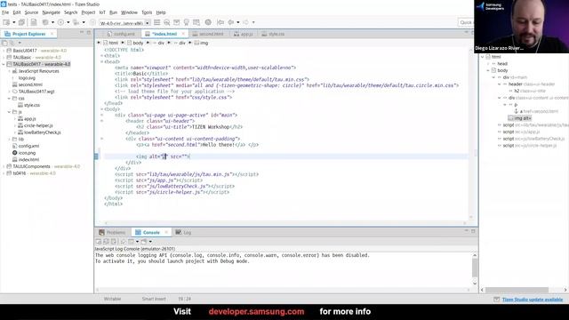Open the Build icon dropdown arrow
The image size is (569, 320).
pos(52,22)
